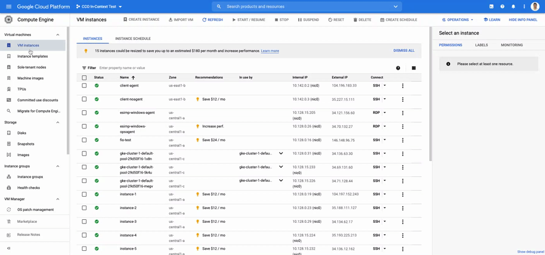Collapse the Instance groups section
The width and height of the screenshot is (545, 255).
[x=58, y=166]
